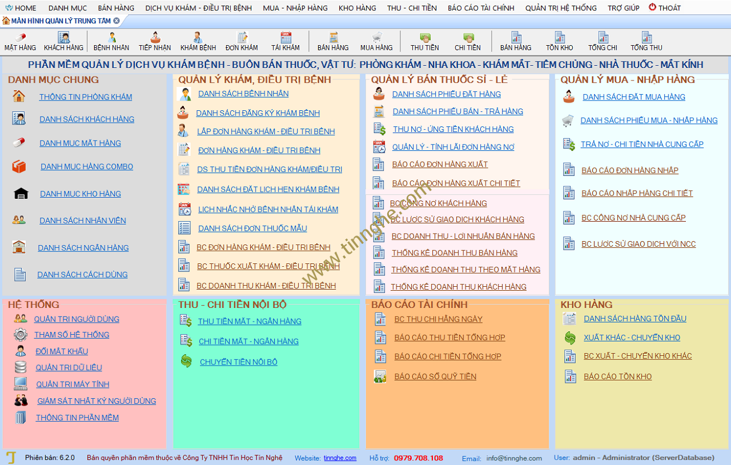This screenshot has width=731, height=465.
Task: Open LẬP ĐƠN HÀNG KHÁM - ĐIỀU TRỊ BỆNH
Action: [x=266, y=131]
